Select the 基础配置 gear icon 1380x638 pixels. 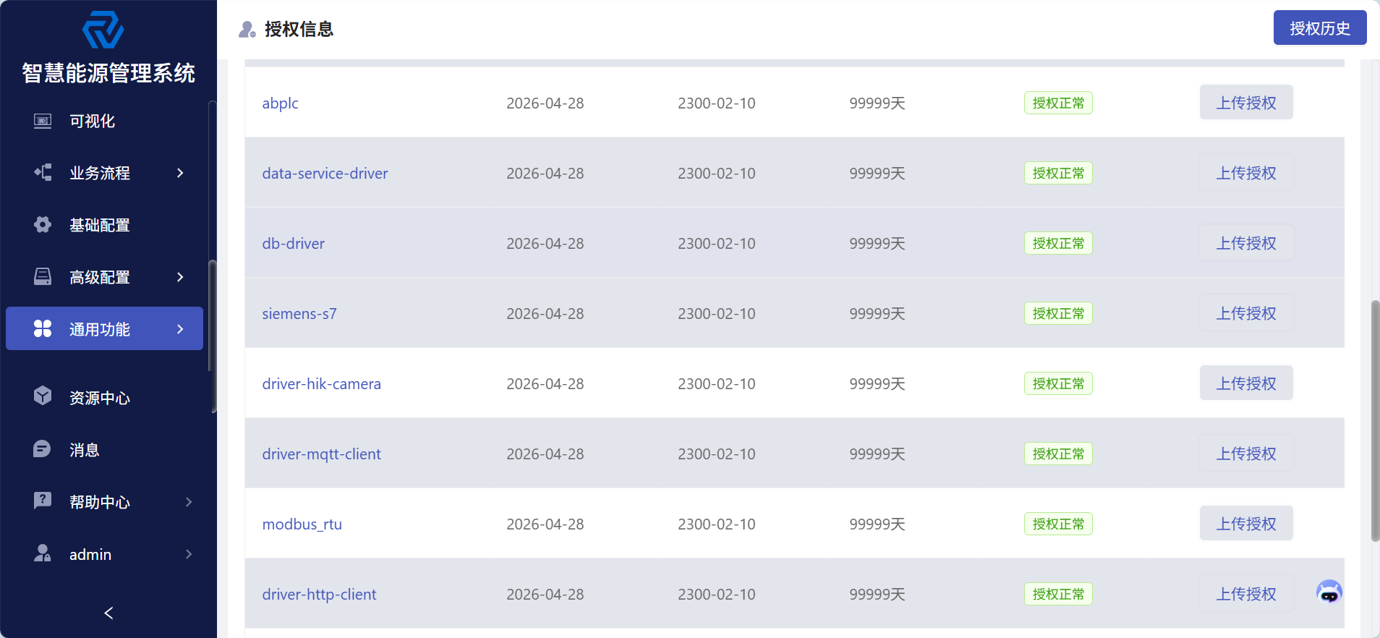tap(43, 225)
